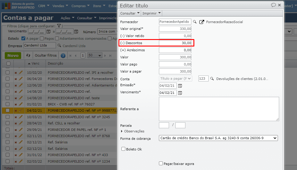The image size is (297, 170).
Task: Open the page size 50 dropdown
Action: 95,55
